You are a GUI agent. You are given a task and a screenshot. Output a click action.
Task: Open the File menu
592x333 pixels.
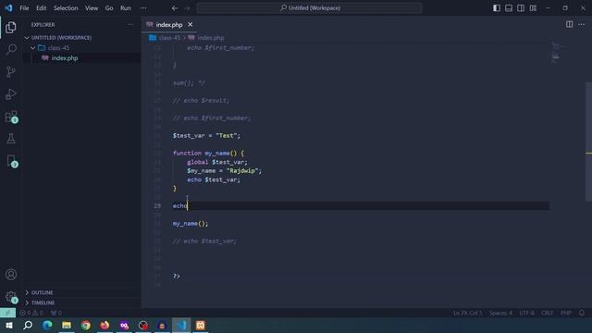(x=24, y=8)
